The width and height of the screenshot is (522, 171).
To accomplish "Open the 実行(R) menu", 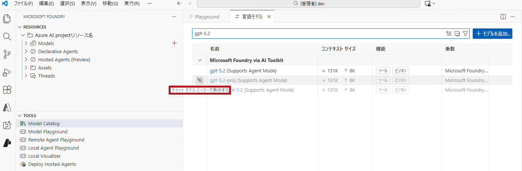I will [x=132, y=3].
